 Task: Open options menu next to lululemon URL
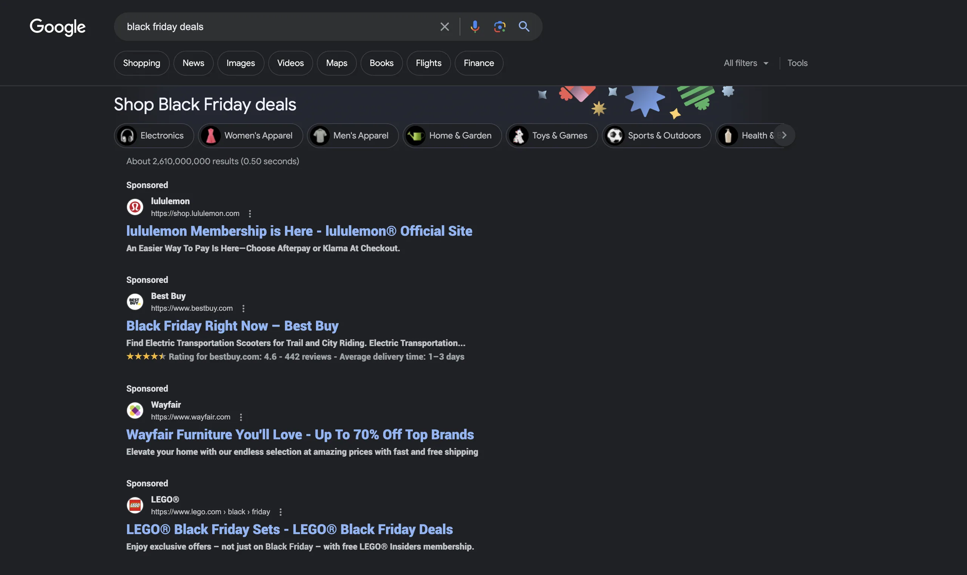[x=250, y=213]
